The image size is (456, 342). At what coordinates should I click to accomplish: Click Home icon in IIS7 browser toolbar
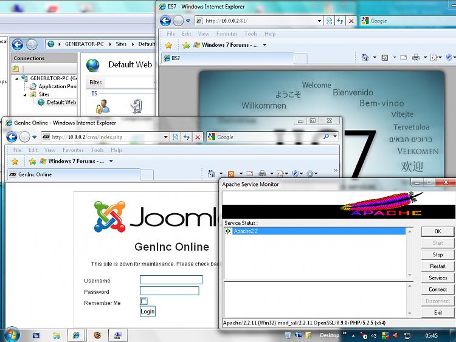pyautogui.click(x=365, y=58)
